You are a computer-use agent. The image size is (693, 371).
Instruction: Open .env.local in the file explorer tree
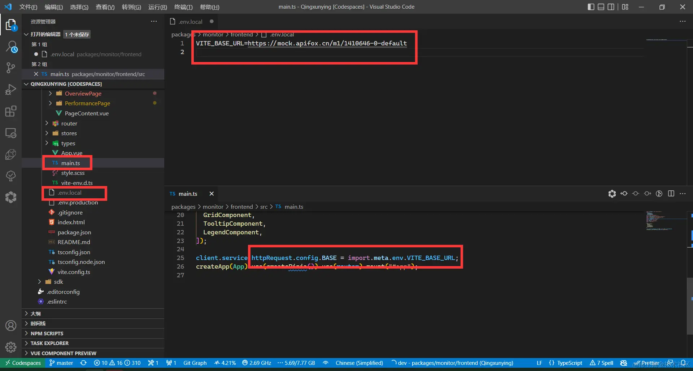70,193
